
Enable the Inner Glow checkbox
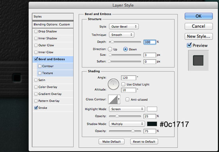click(x=36, y=53)
